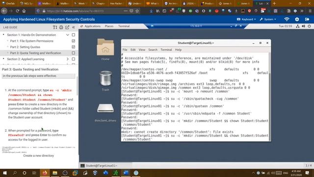This screenshot has height=177, width=314.
Task: Open Firefox in Windows taskbar
Action: coord(45,173)
